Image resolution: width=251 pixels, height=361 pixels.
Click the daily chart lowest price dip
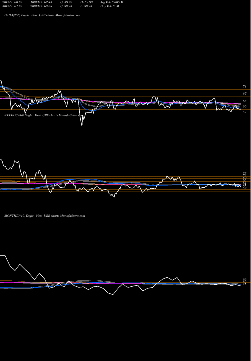pos(82,125)
